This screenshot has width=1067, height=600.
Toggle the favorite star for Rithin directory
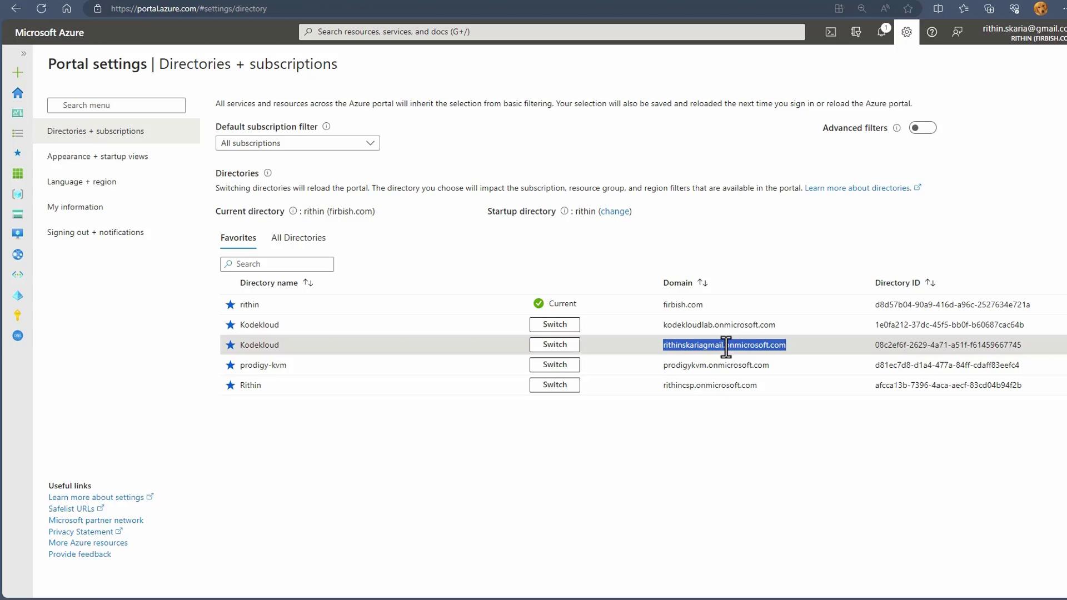point(230,385)
